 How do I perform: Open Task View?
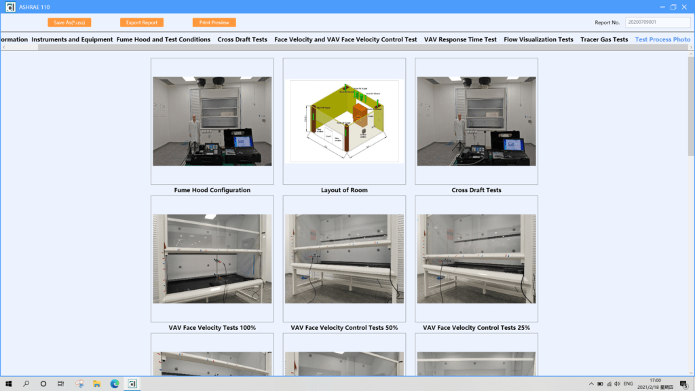60,384
